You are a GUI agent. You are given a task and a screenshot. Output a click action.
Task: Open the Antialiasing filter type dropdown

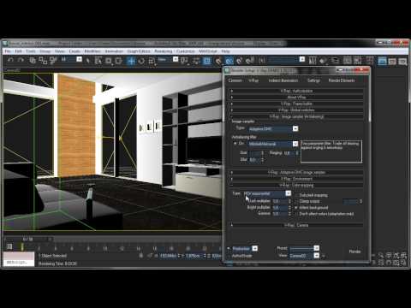coord(273,144)
